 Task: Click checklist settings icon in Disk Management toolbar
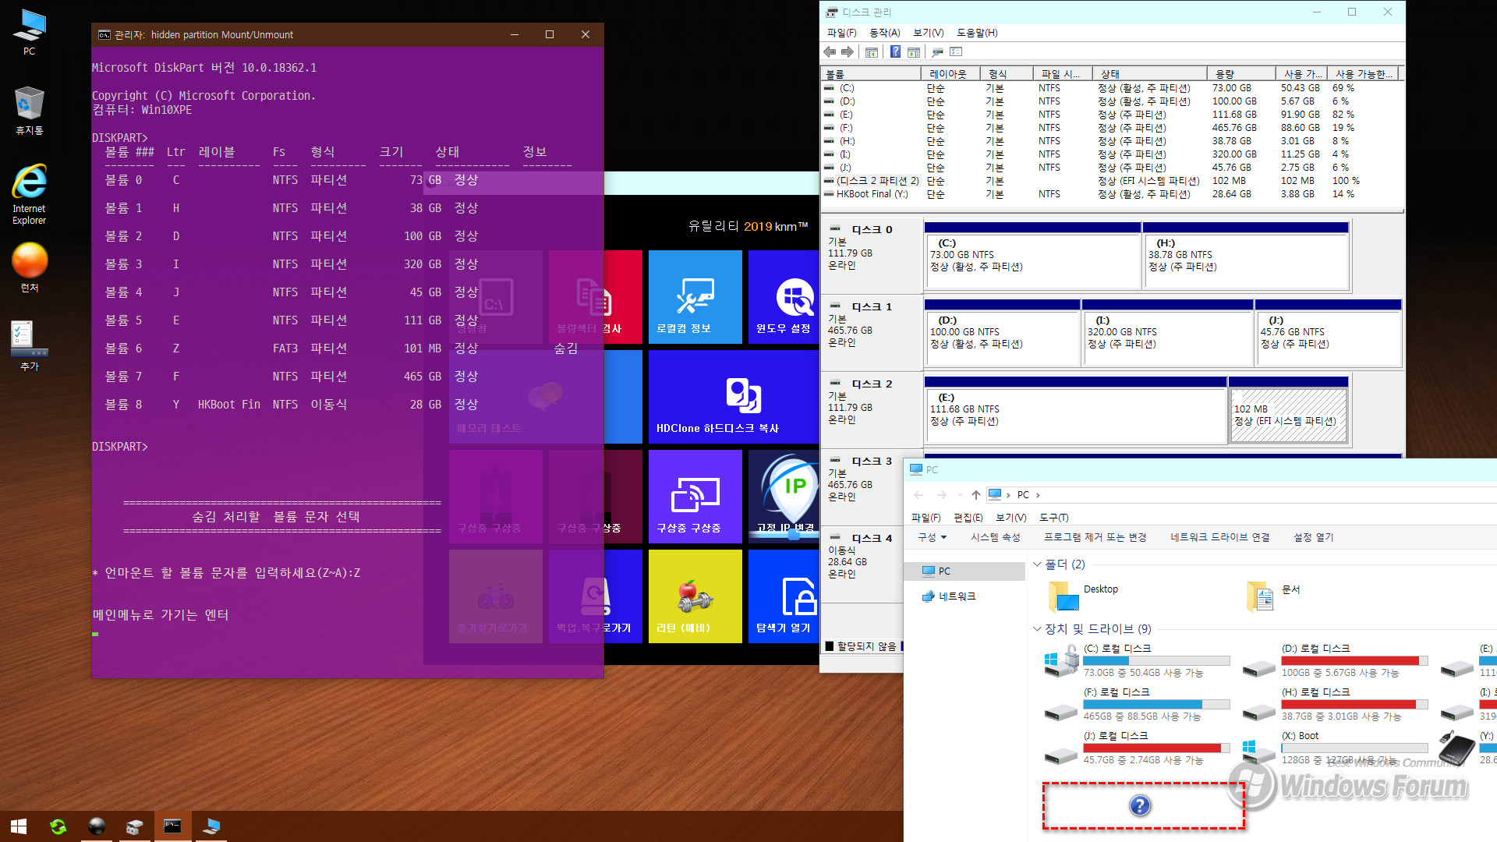coord(957,52)
